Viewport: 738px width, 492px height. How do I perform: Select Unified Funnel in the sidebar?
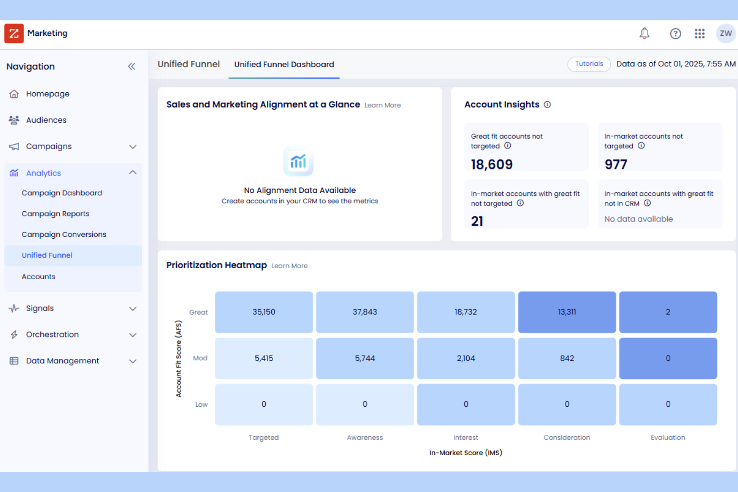pyautogui.click(x=47, y=255)
